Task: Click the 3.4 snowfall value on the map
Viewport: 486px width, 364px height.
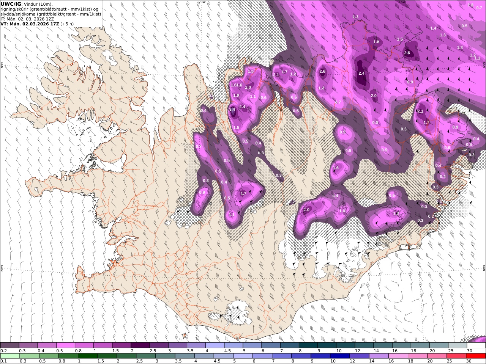Action: [233, 110]
